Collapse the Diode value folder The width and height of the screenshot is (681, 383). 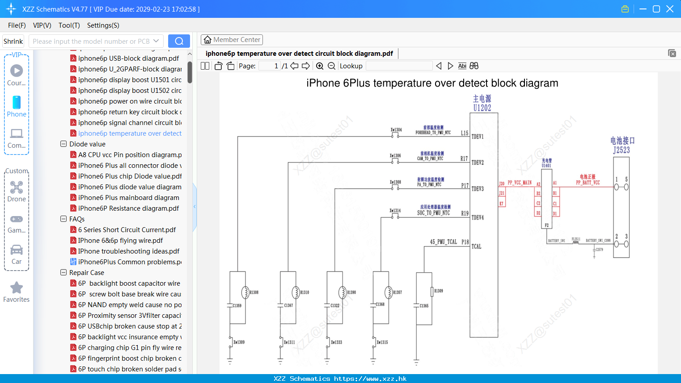(63, 144)
